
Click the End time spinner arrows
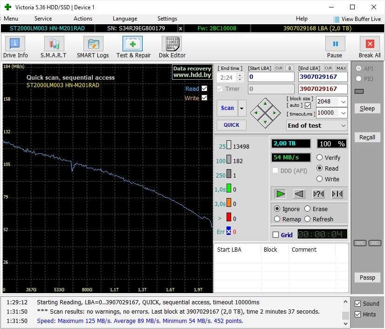(x=240, y=77)
